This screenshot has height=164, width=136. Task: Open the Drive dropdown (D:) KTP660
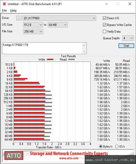pos(60,18)
